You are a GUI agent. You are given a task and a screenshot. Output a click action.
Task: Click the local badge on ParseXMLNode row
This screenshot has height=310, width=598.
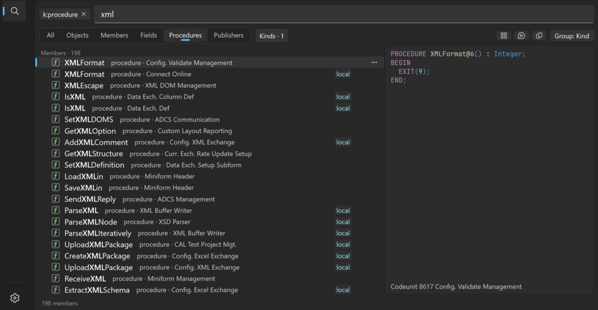(x=343, y=222)
